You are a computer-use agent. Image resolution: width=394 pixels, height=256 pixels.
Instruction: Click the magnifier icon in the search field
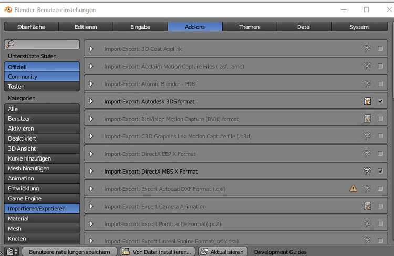10,45
